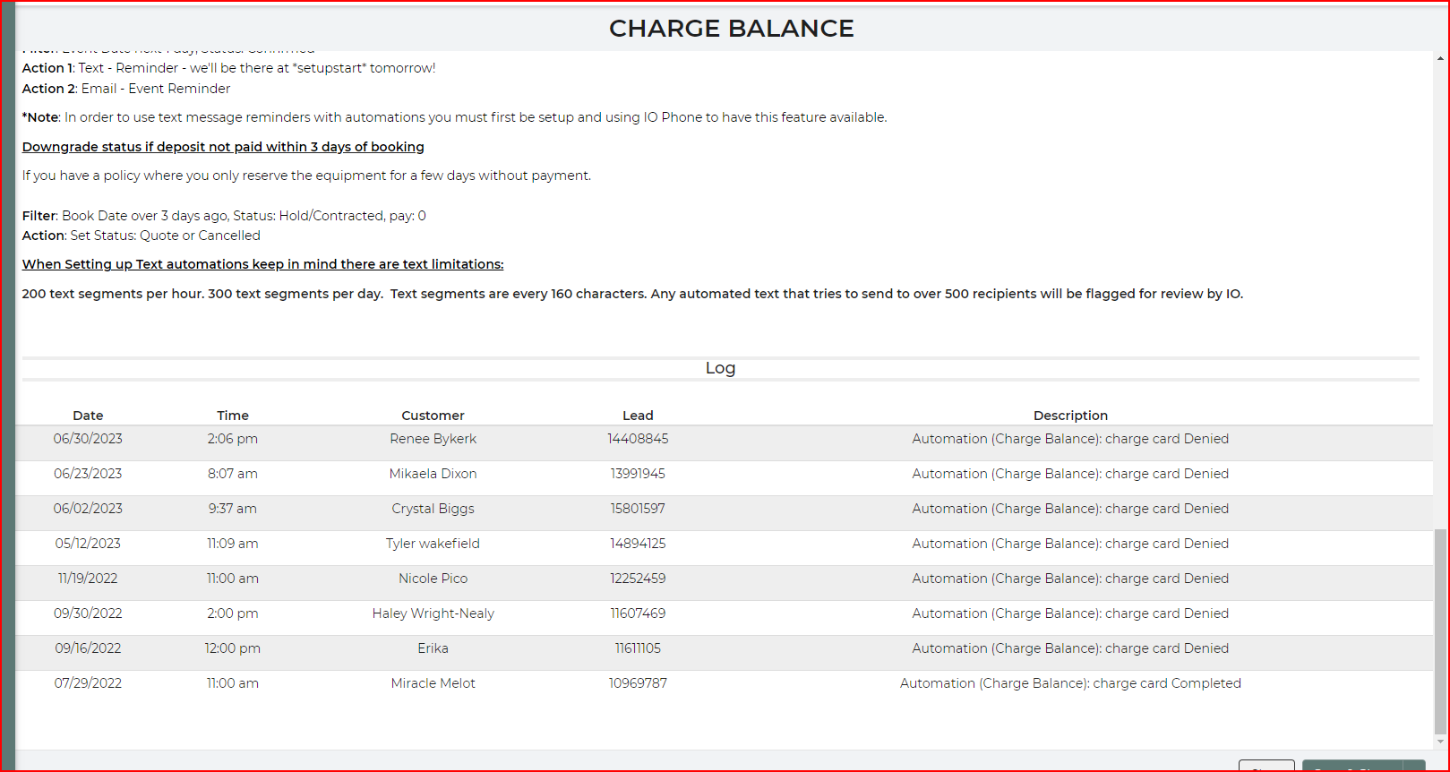
Task: Click the dark green button at bottom right
Action: (1351, 766)
